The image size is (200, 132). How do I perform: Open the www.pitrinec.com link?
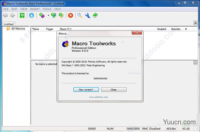click(98, 97)
